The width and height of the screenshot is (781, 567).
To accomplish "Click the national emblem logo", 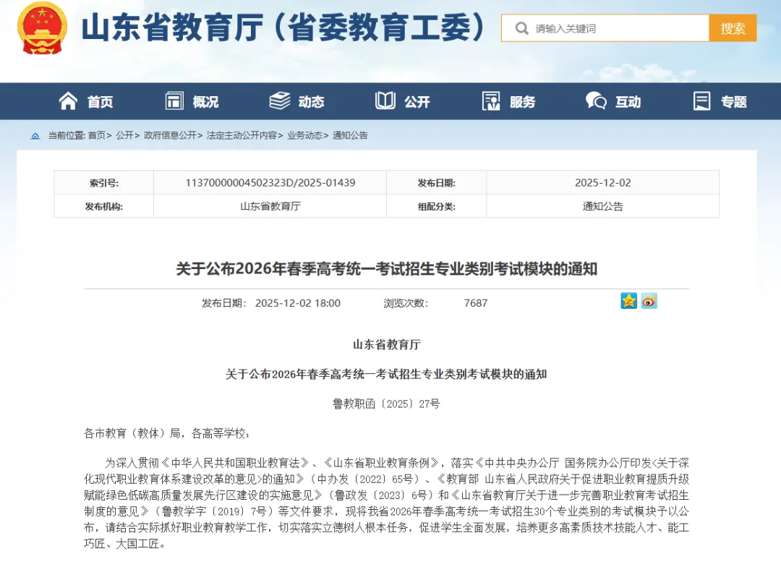I will tap(42, 28).
